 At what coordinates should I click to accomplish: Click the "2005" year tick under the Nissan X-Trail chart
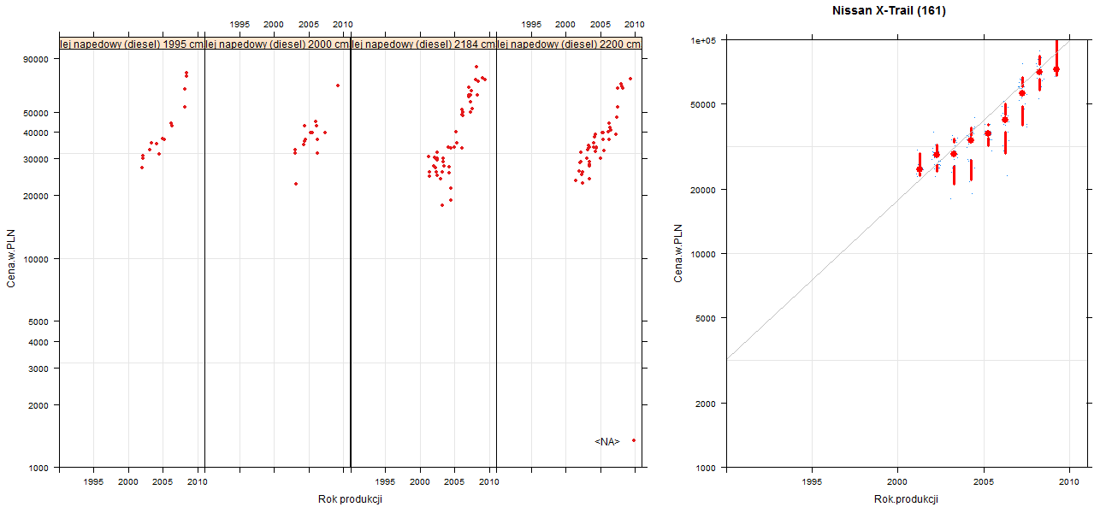(x=983, y=483)
